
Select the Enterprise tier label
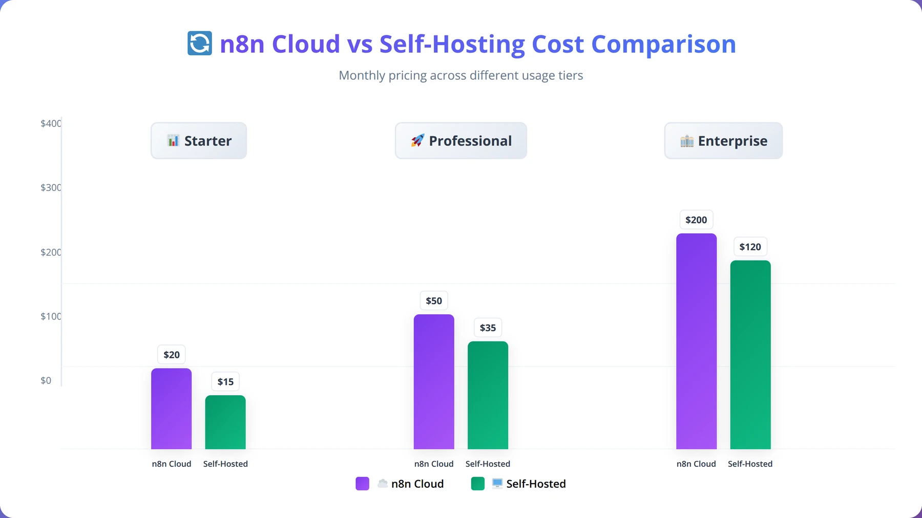[x=723, y=141]
